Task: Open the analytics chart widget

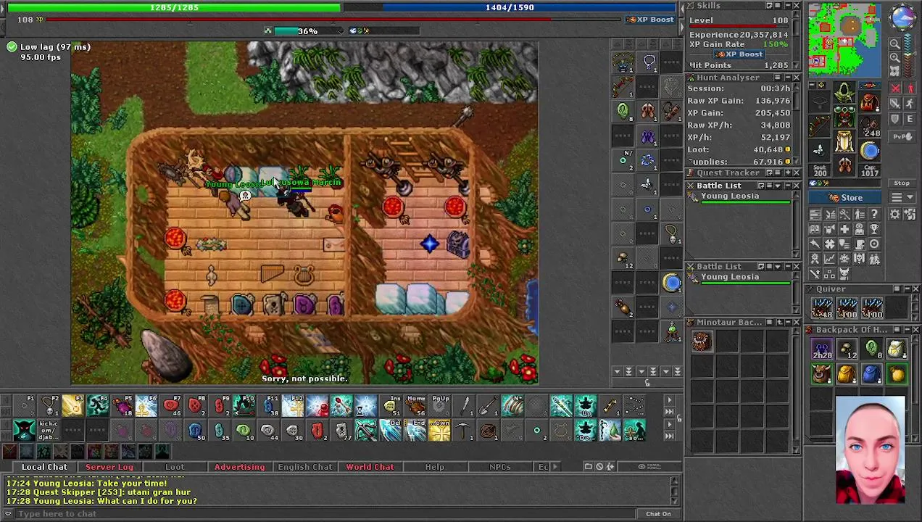Action: point(829,259)
